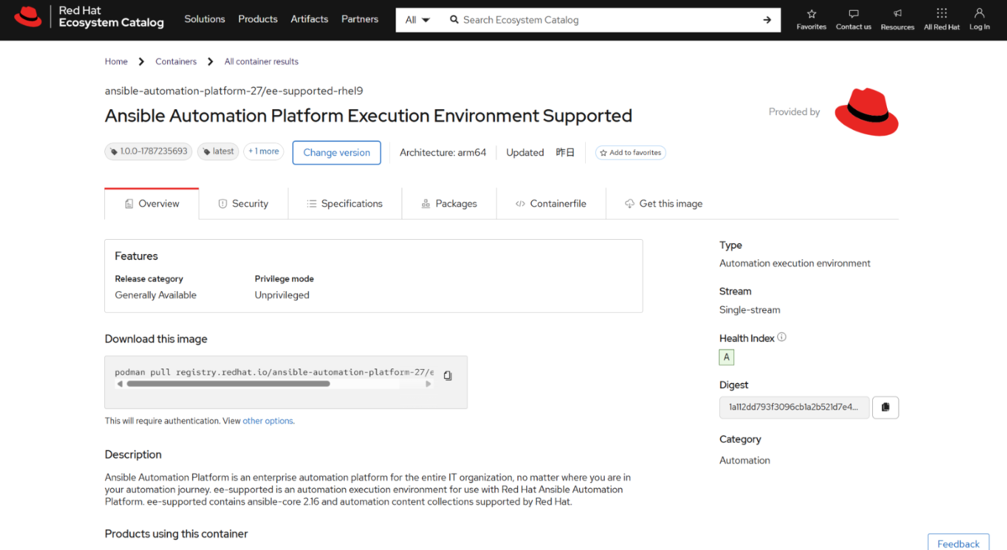Open the Containerfile tab

(x=550, y=204)
